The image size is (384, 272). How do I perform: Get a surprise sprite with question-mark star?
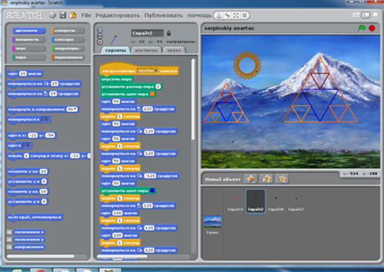click(x=282, y=179)
